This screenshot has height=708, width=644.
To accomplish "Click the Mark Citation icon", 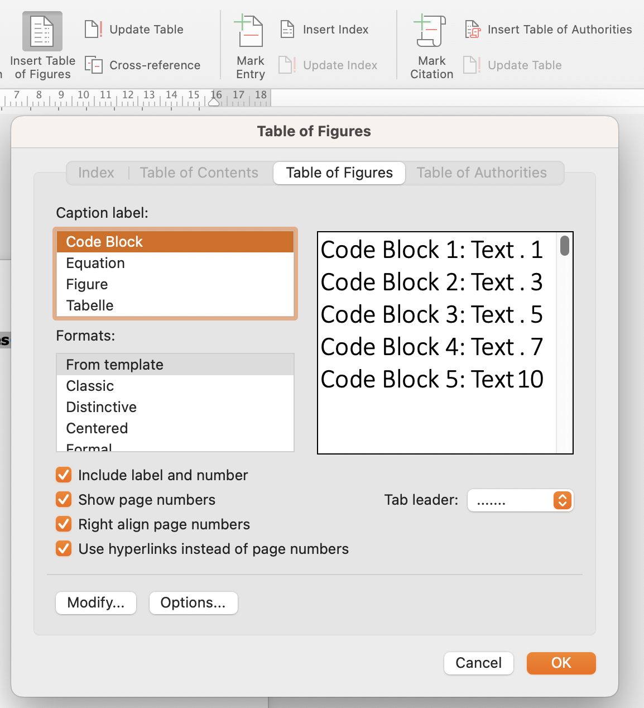I will (x=431, y=32).
